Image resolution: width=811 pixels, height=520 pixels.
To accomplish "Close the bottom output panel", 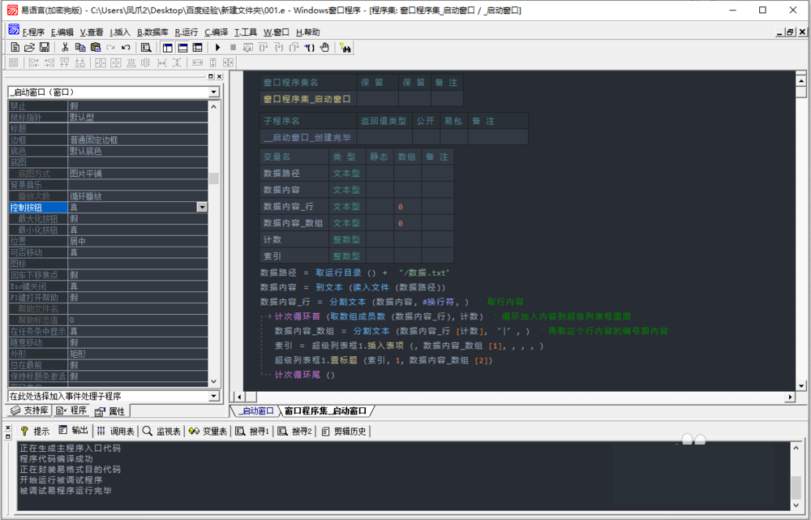I will point(8,428).
